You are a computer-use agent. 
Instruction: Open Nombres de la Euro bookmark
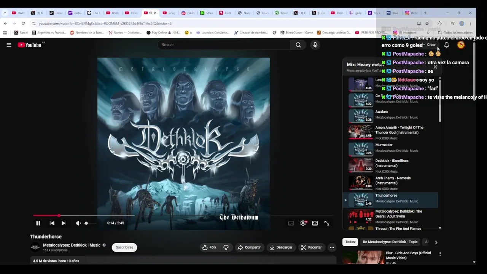(87, 33)
